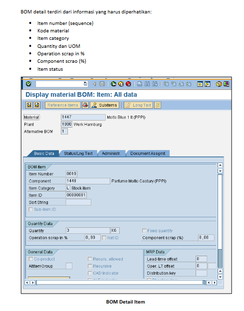This screenshot has height=311, width=244.
Task: Click the left arrow at the horizontal scrollbar end
Action: point(209,283)
